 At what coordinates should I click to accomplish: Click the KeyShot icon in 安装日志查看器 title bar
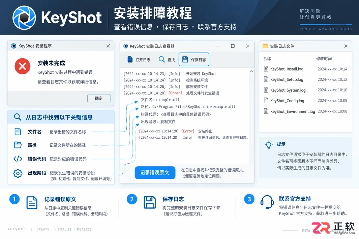click(126, 46)
